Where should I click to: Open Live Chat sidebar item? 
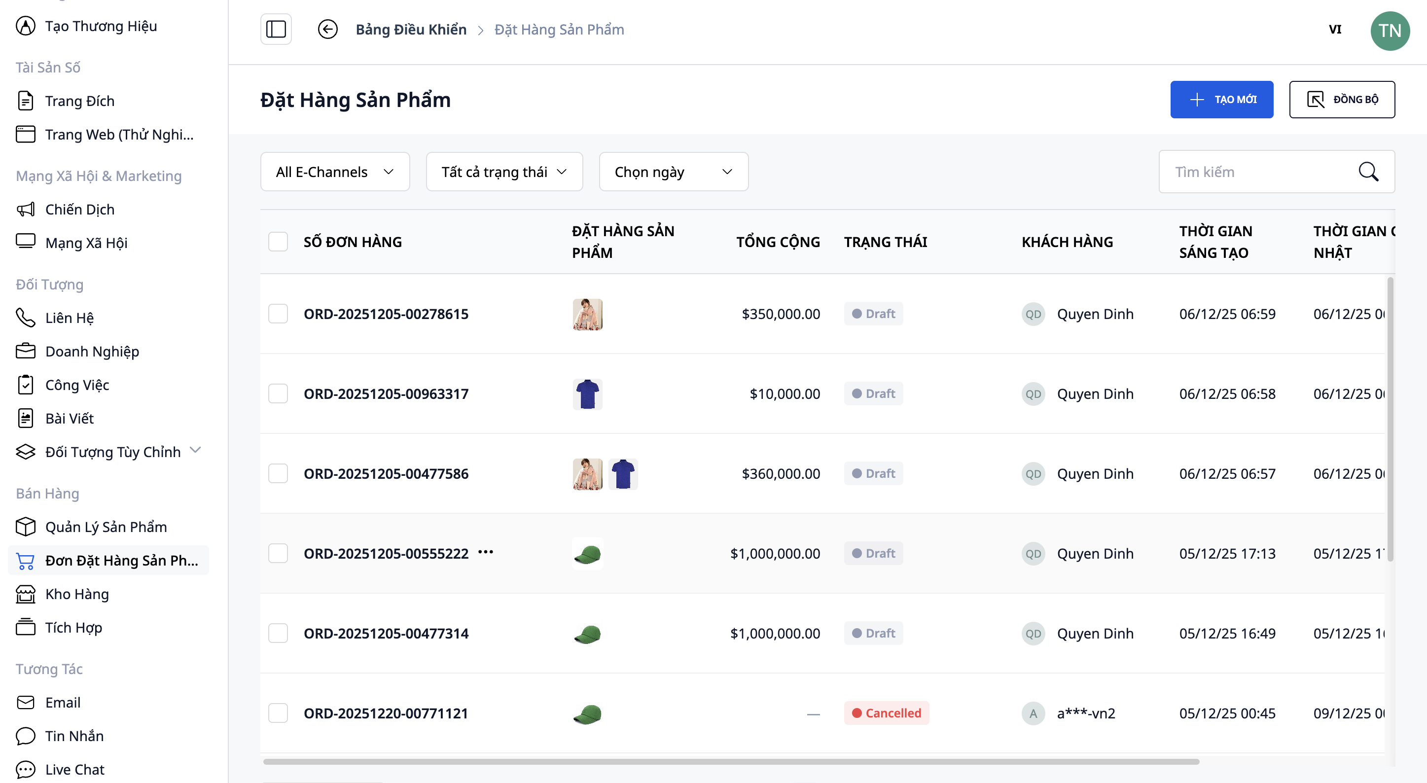(x=75, y=769)
